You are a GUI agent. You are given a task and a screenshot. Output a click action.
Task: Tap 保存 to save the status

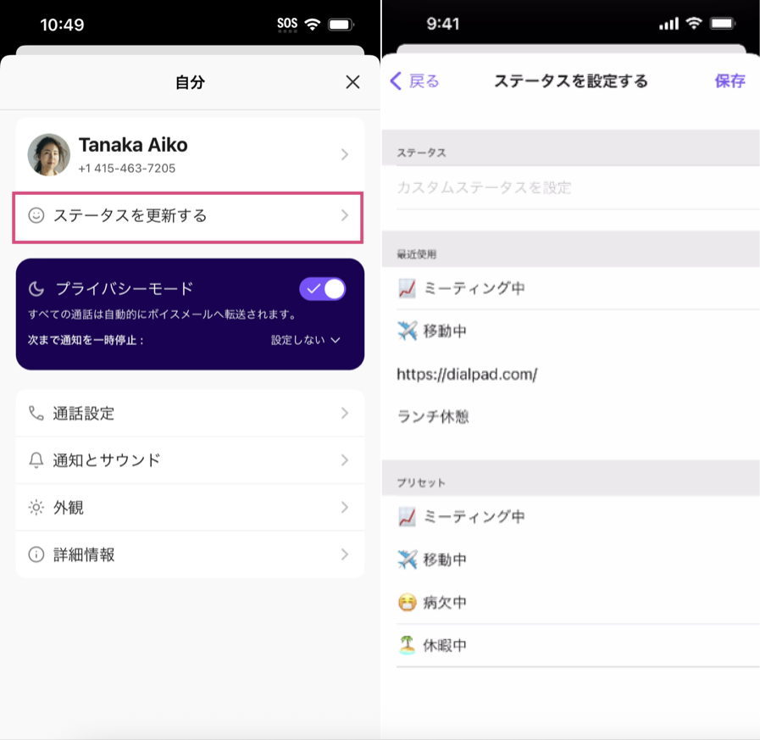[729, 81]
